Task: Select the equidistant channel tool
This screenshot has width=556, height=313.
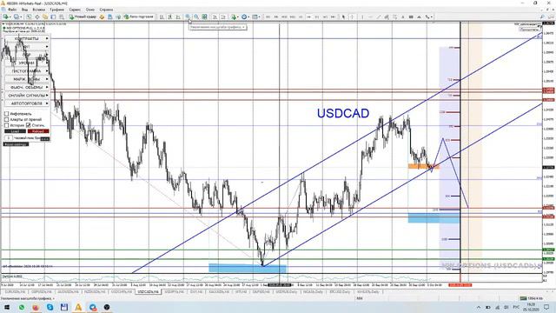Action: pyautogui.click(x=387, y=17)
